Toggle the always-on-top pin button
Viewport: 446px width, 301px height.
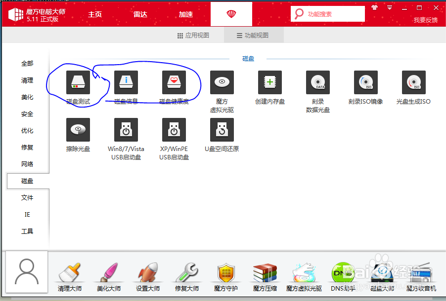(374, 7)
